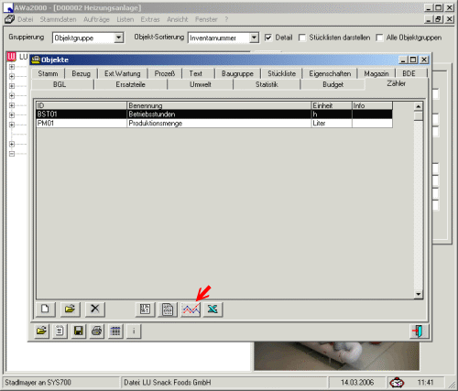Open the calendar grid icon
Viewport: 458px width, 391px height.
coord(115,331)
